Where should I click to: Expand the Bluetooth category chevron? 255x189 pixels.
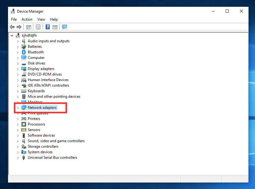click(x=18, y=52)
